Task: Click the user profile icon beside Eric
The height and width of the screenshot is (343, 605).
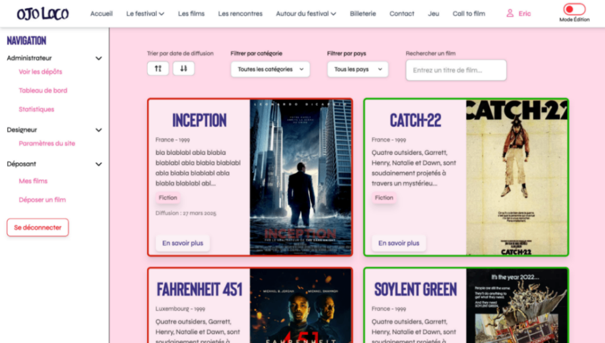Action: click(510, 13)
